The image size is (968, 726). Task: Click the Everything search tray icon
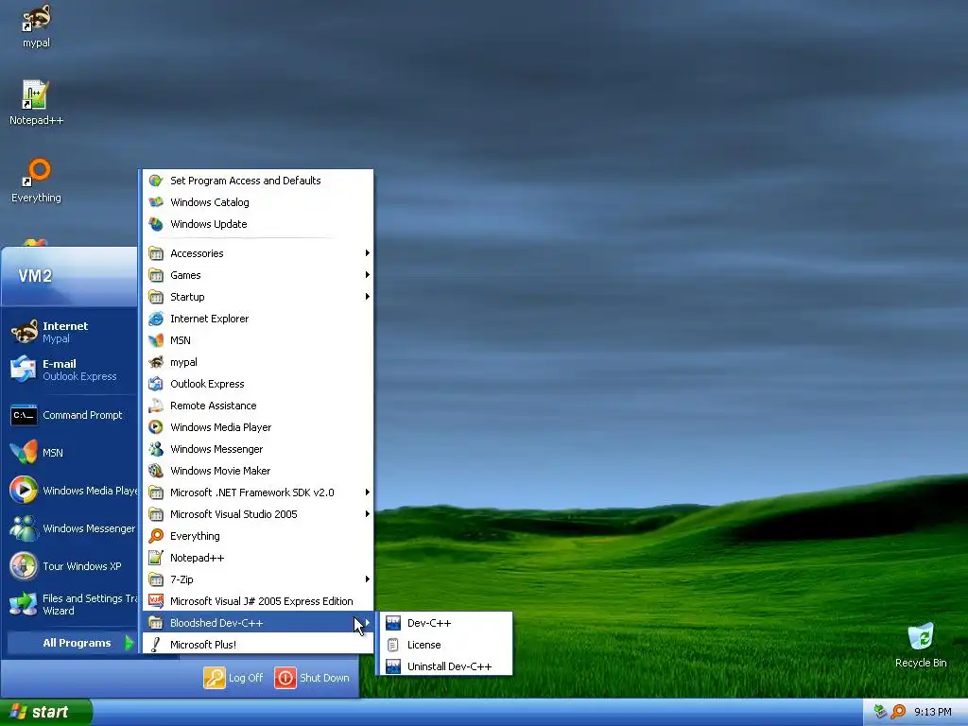[898, 712]
